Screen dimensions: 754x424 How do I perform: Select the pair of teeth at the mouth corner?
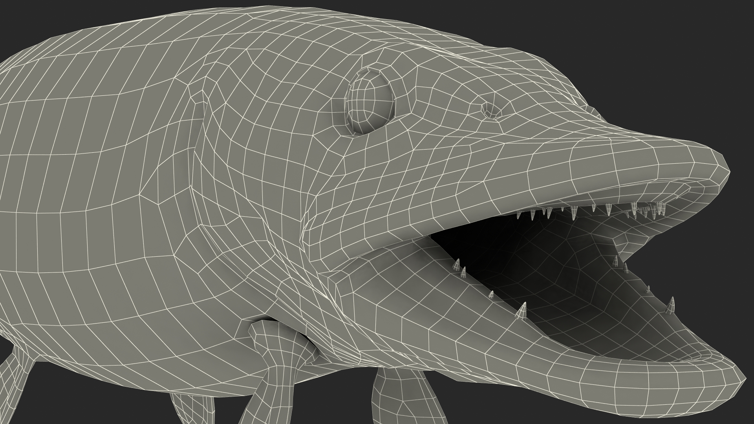click(460, 269)
